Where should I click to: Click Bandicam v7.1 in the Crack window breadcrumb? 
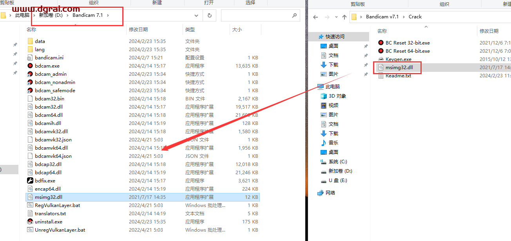point(382,17)
